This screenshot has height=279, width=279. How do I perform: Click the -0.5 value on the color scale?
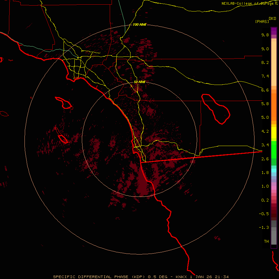(264, 214)
